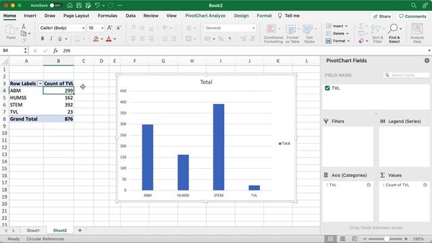Viewport: 432px width, 243px height.
Task: Apply Bold formatting
Action: coord(43,39)
